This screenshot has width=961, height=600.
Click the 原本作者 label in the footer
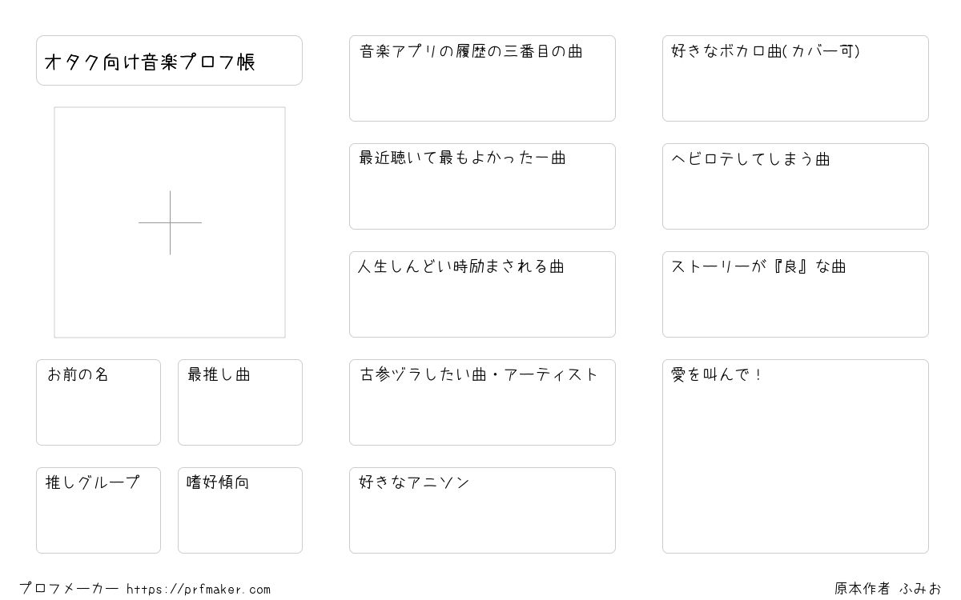coord(862,589)
